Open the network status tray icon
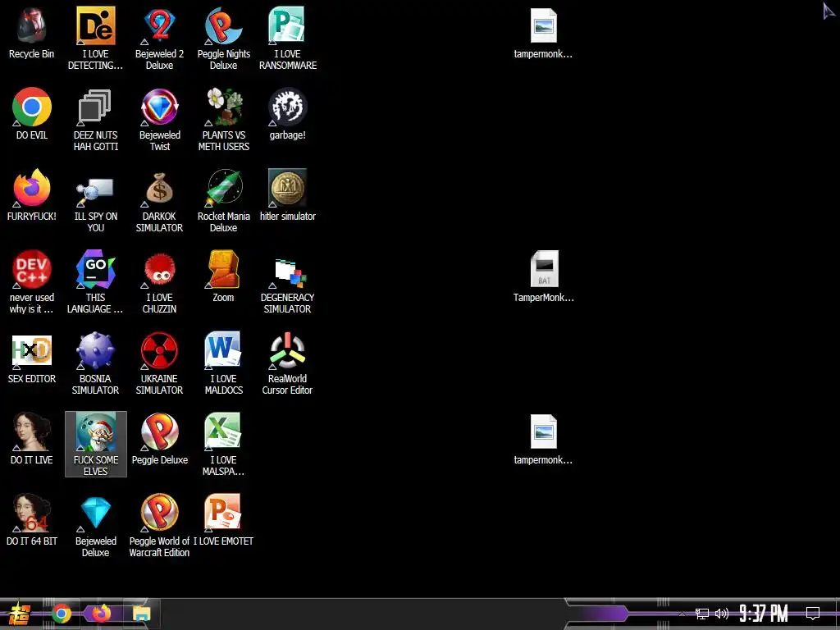840x630 pixels. (x=702, y=614)
